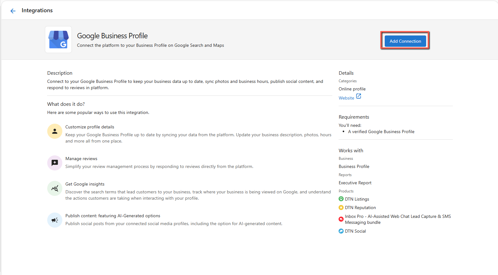Image resolution: width=498 pixels, height=275 pixels.
Task: Click the Customize profile details title
Action: (x=90, y=127)
